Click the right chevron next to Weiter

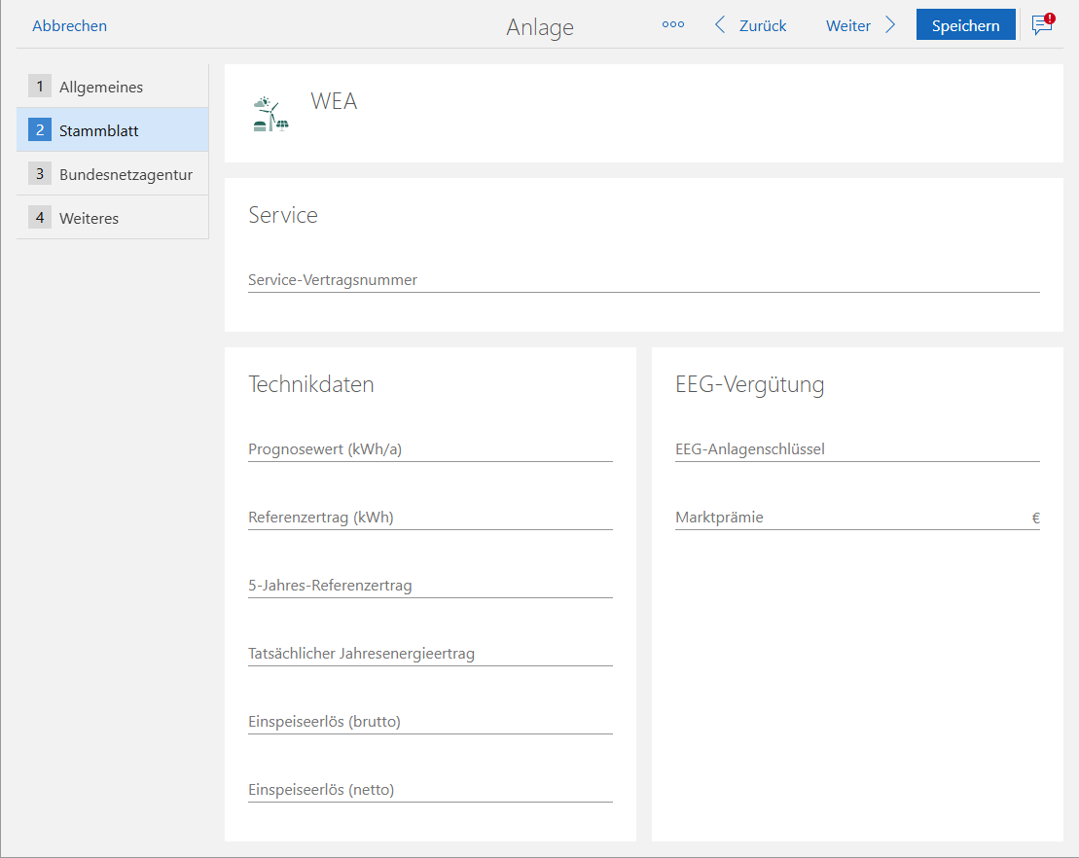point(890,25)
